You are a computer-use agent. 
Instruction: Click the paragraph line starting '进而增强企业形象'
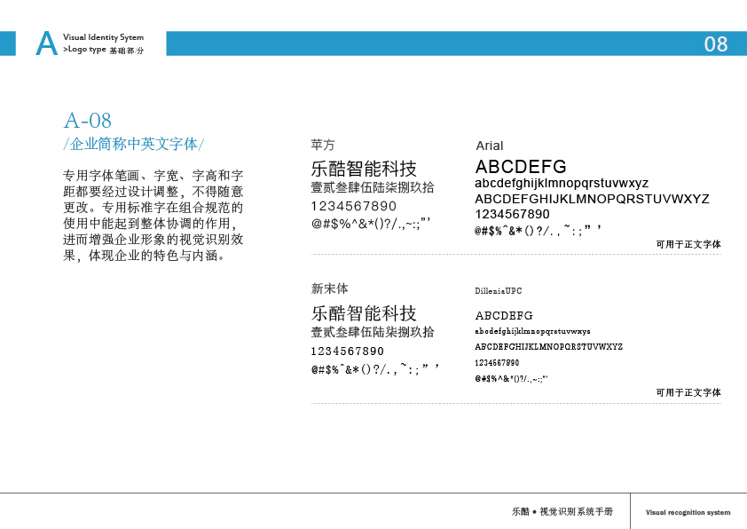pyautogui.click(x=153, y=240)
